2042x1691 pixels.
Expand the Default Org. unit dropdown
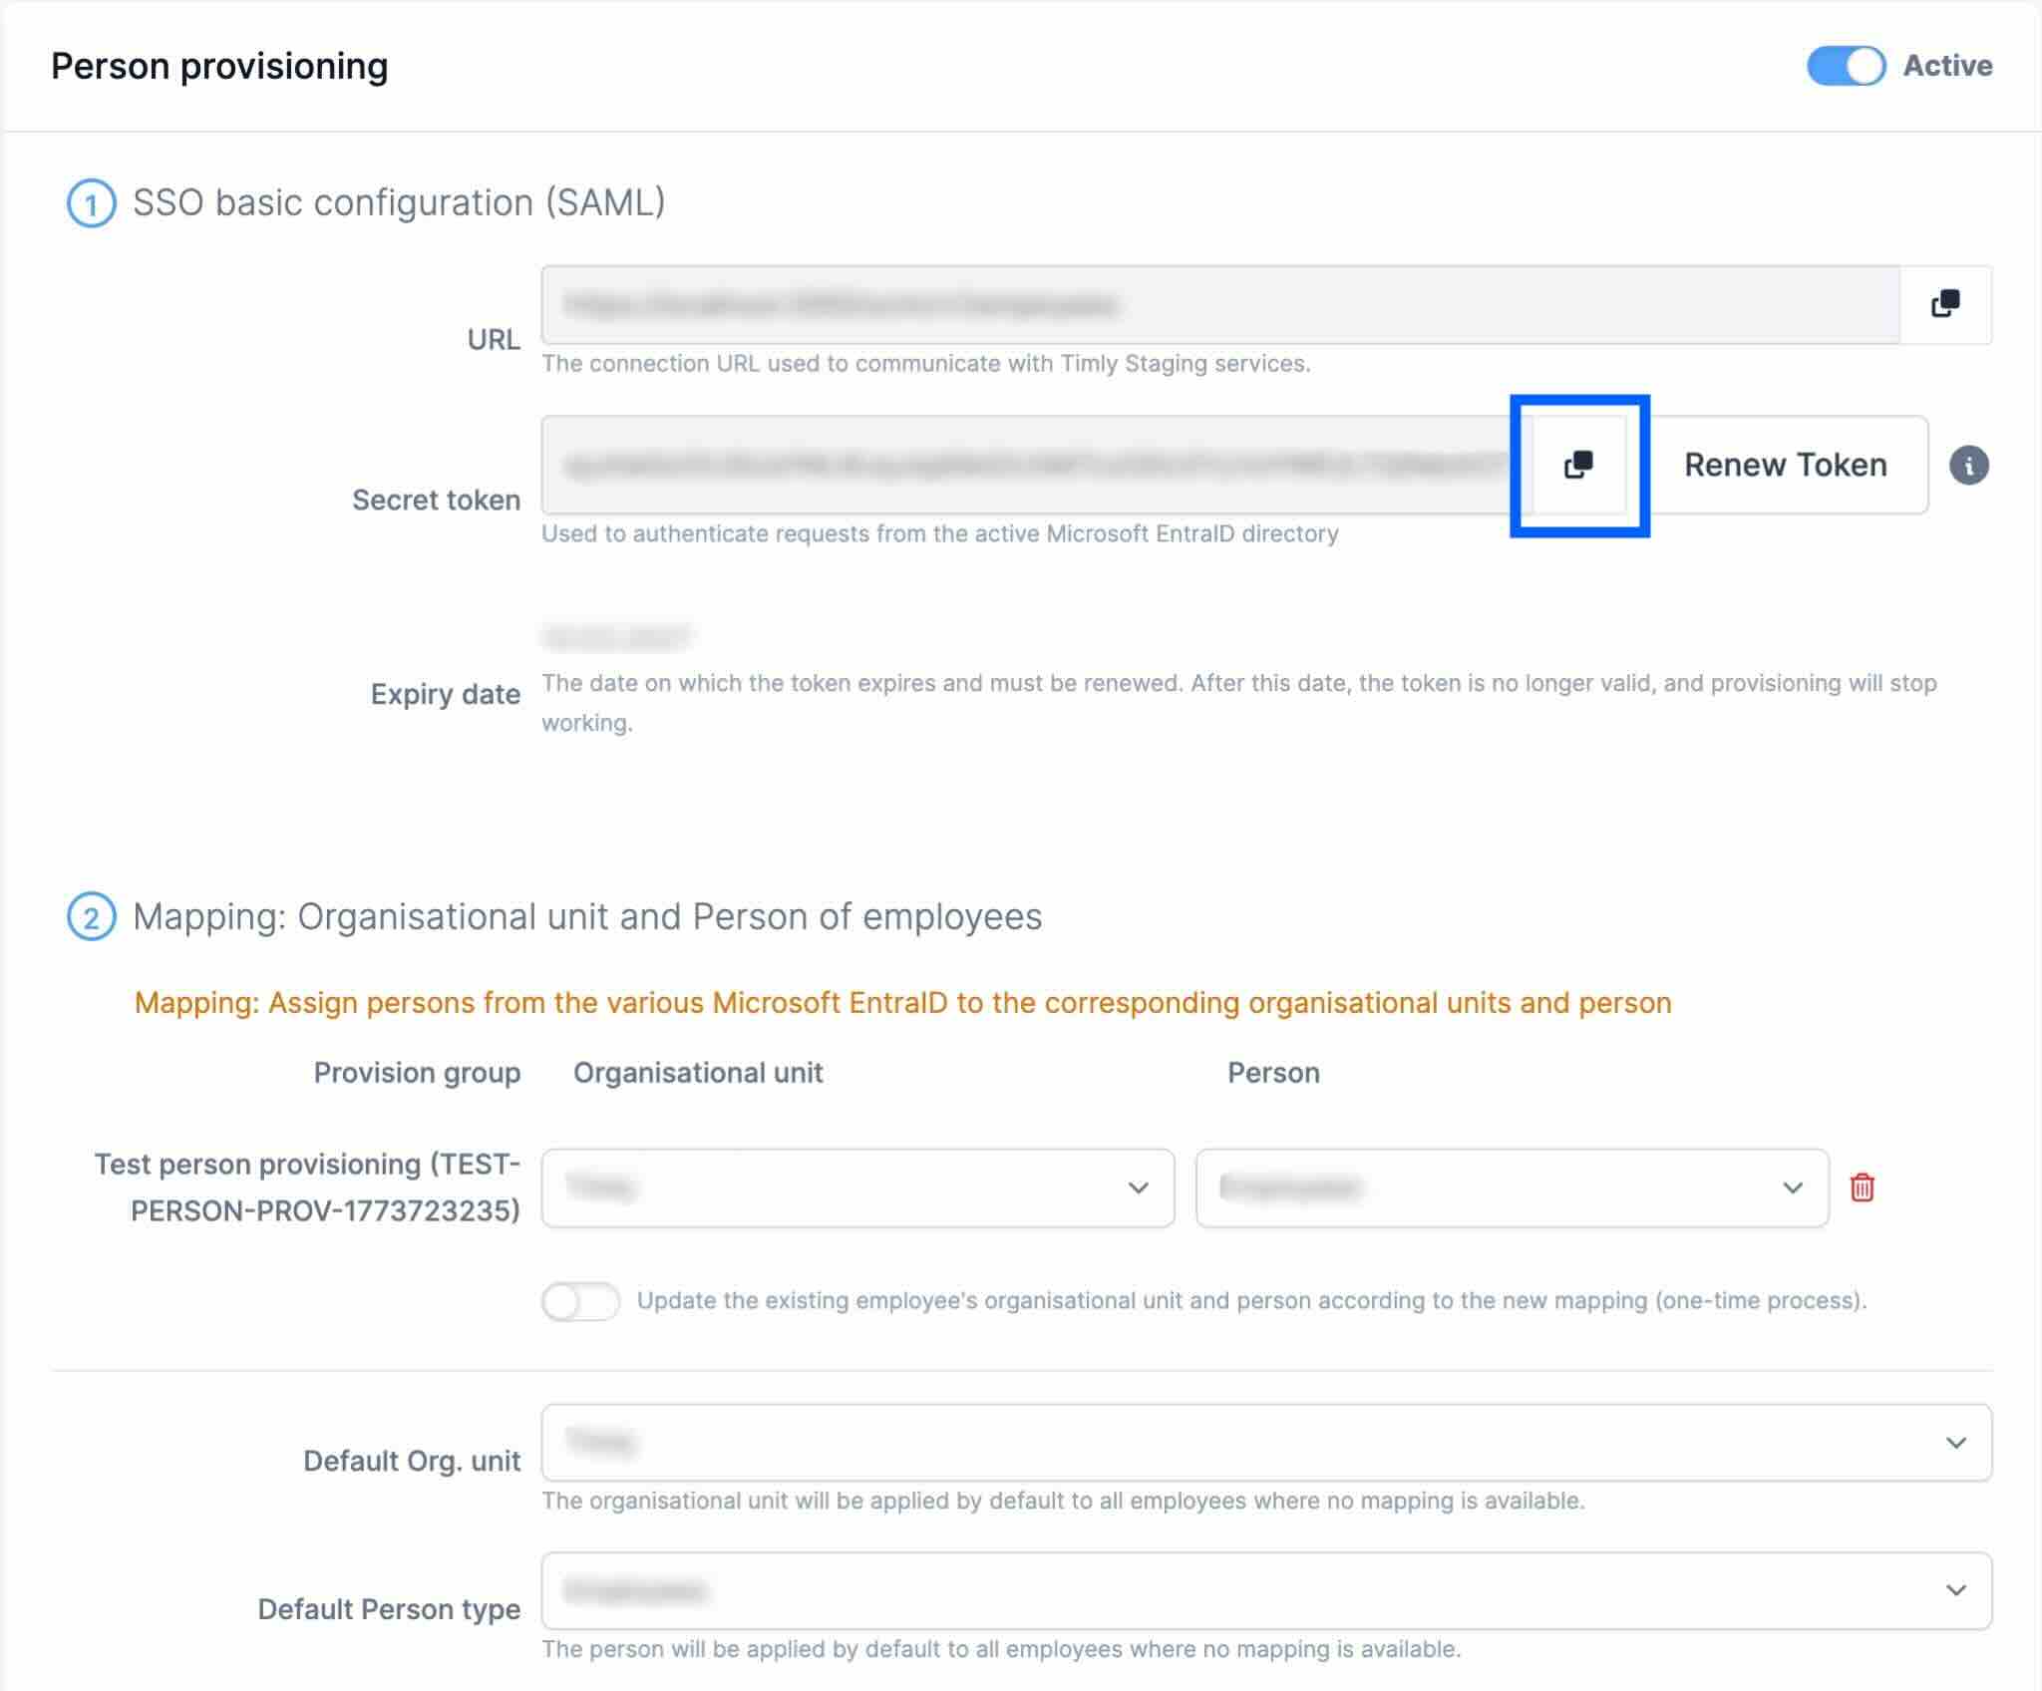[x=1266, y=1443]
